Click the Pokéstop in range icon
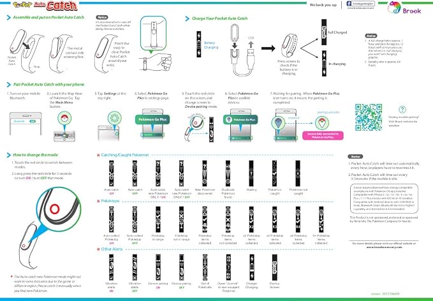This screenshot has height=301, width=433. coord(158,219)
